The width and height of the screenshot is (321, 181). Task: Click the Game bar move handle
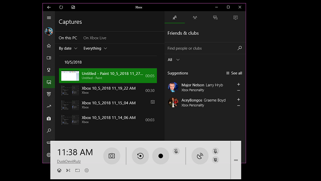point(236,160)
